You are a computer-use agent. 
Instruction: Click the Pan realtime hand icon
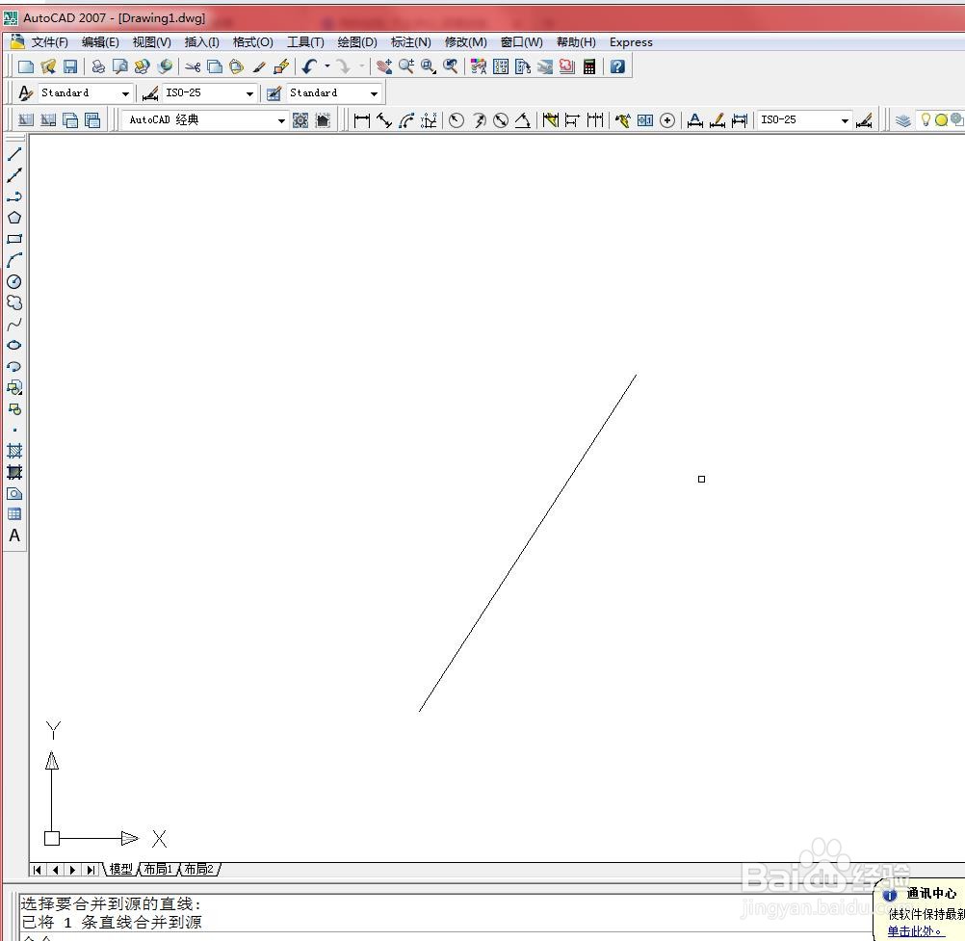coord(384,66)
